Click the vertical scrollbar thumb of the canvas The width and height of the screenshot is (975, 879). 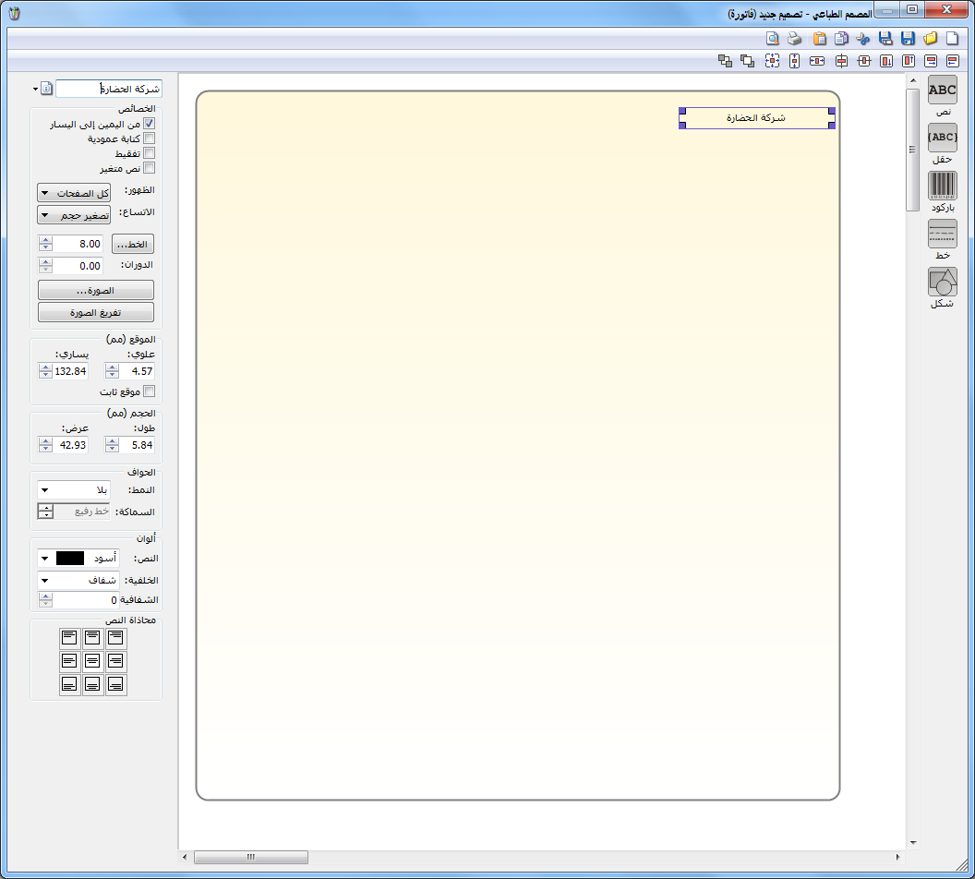pos(912,150)
